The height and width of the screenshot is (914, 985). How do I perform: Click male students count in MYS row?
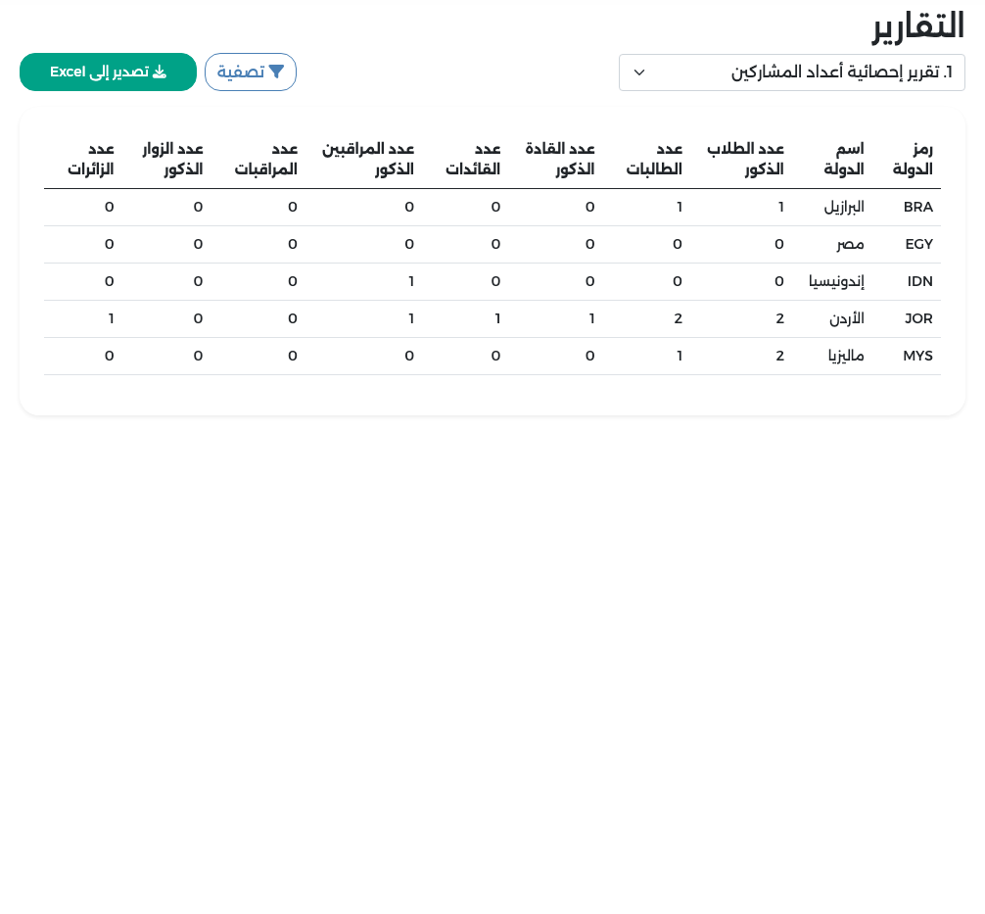click(779, 356)
